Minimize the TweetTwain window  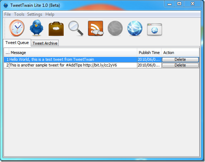(170, 4)
